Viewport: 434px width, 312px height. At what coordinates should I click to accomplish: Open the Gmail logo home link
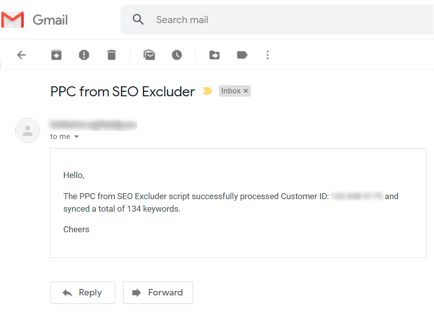click(35, 20)
